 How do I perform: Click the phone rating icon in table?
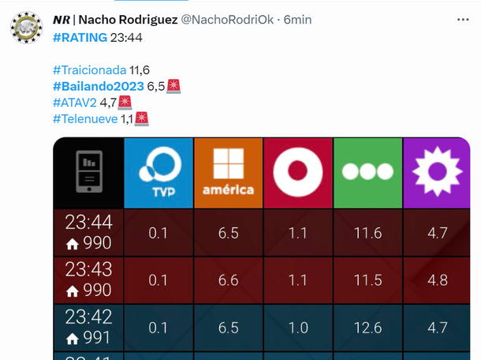click(89, 171)
